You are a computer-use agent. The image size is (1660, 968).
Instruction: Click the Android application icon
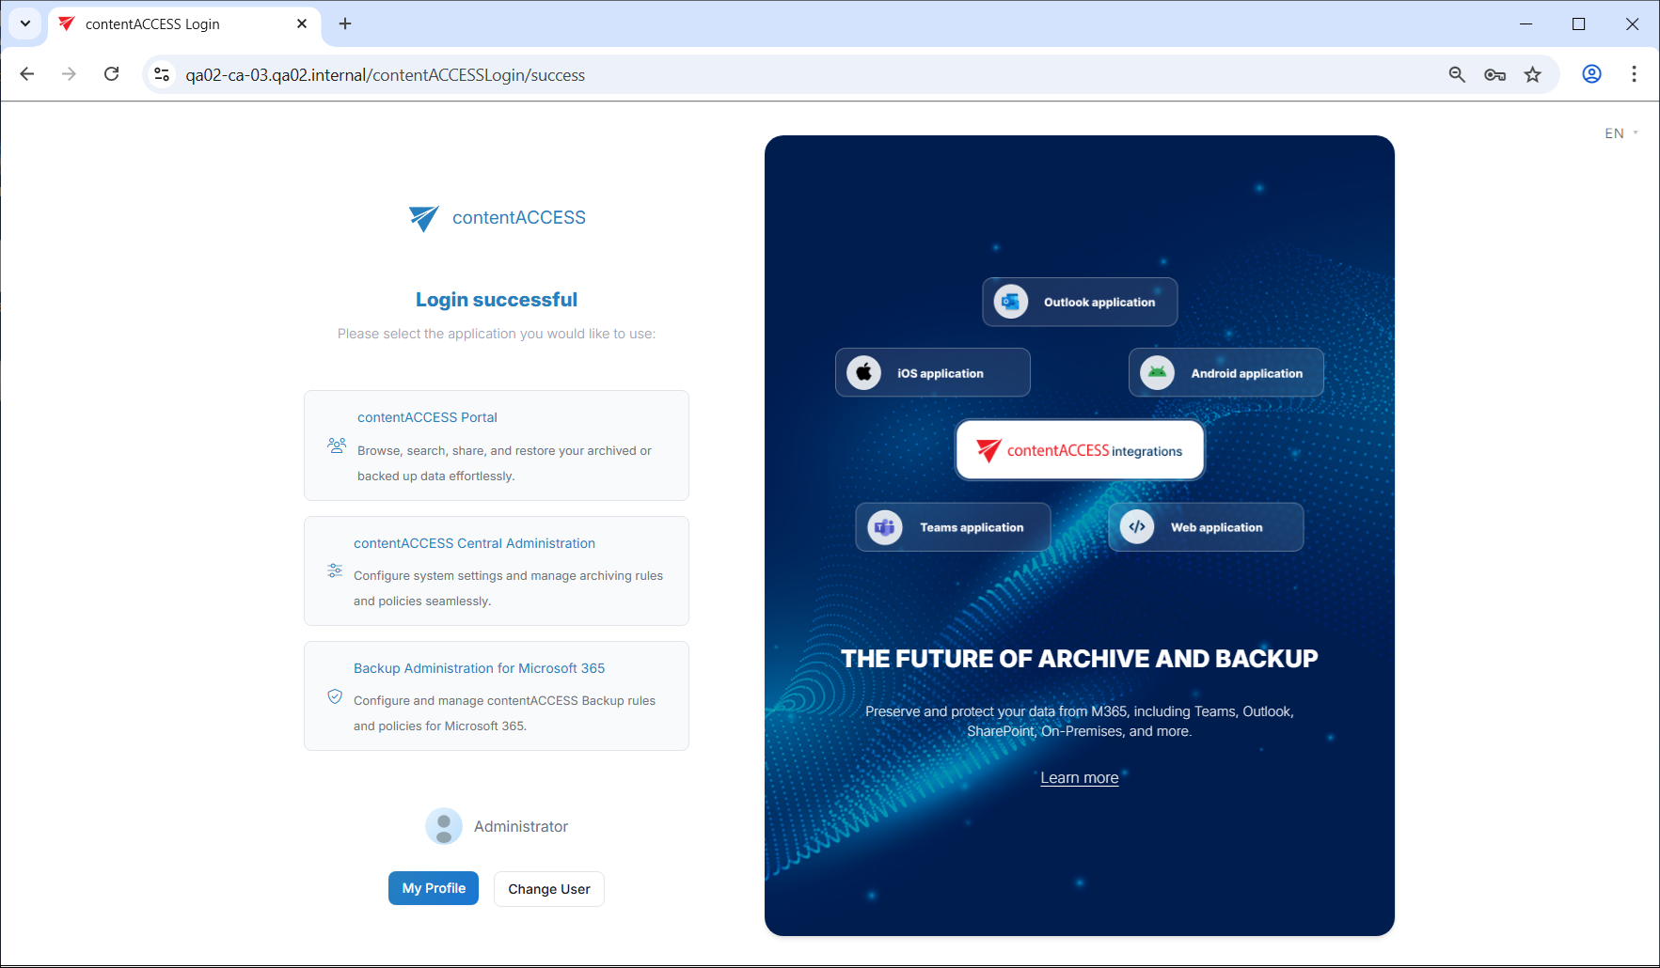click(1157, 373)
